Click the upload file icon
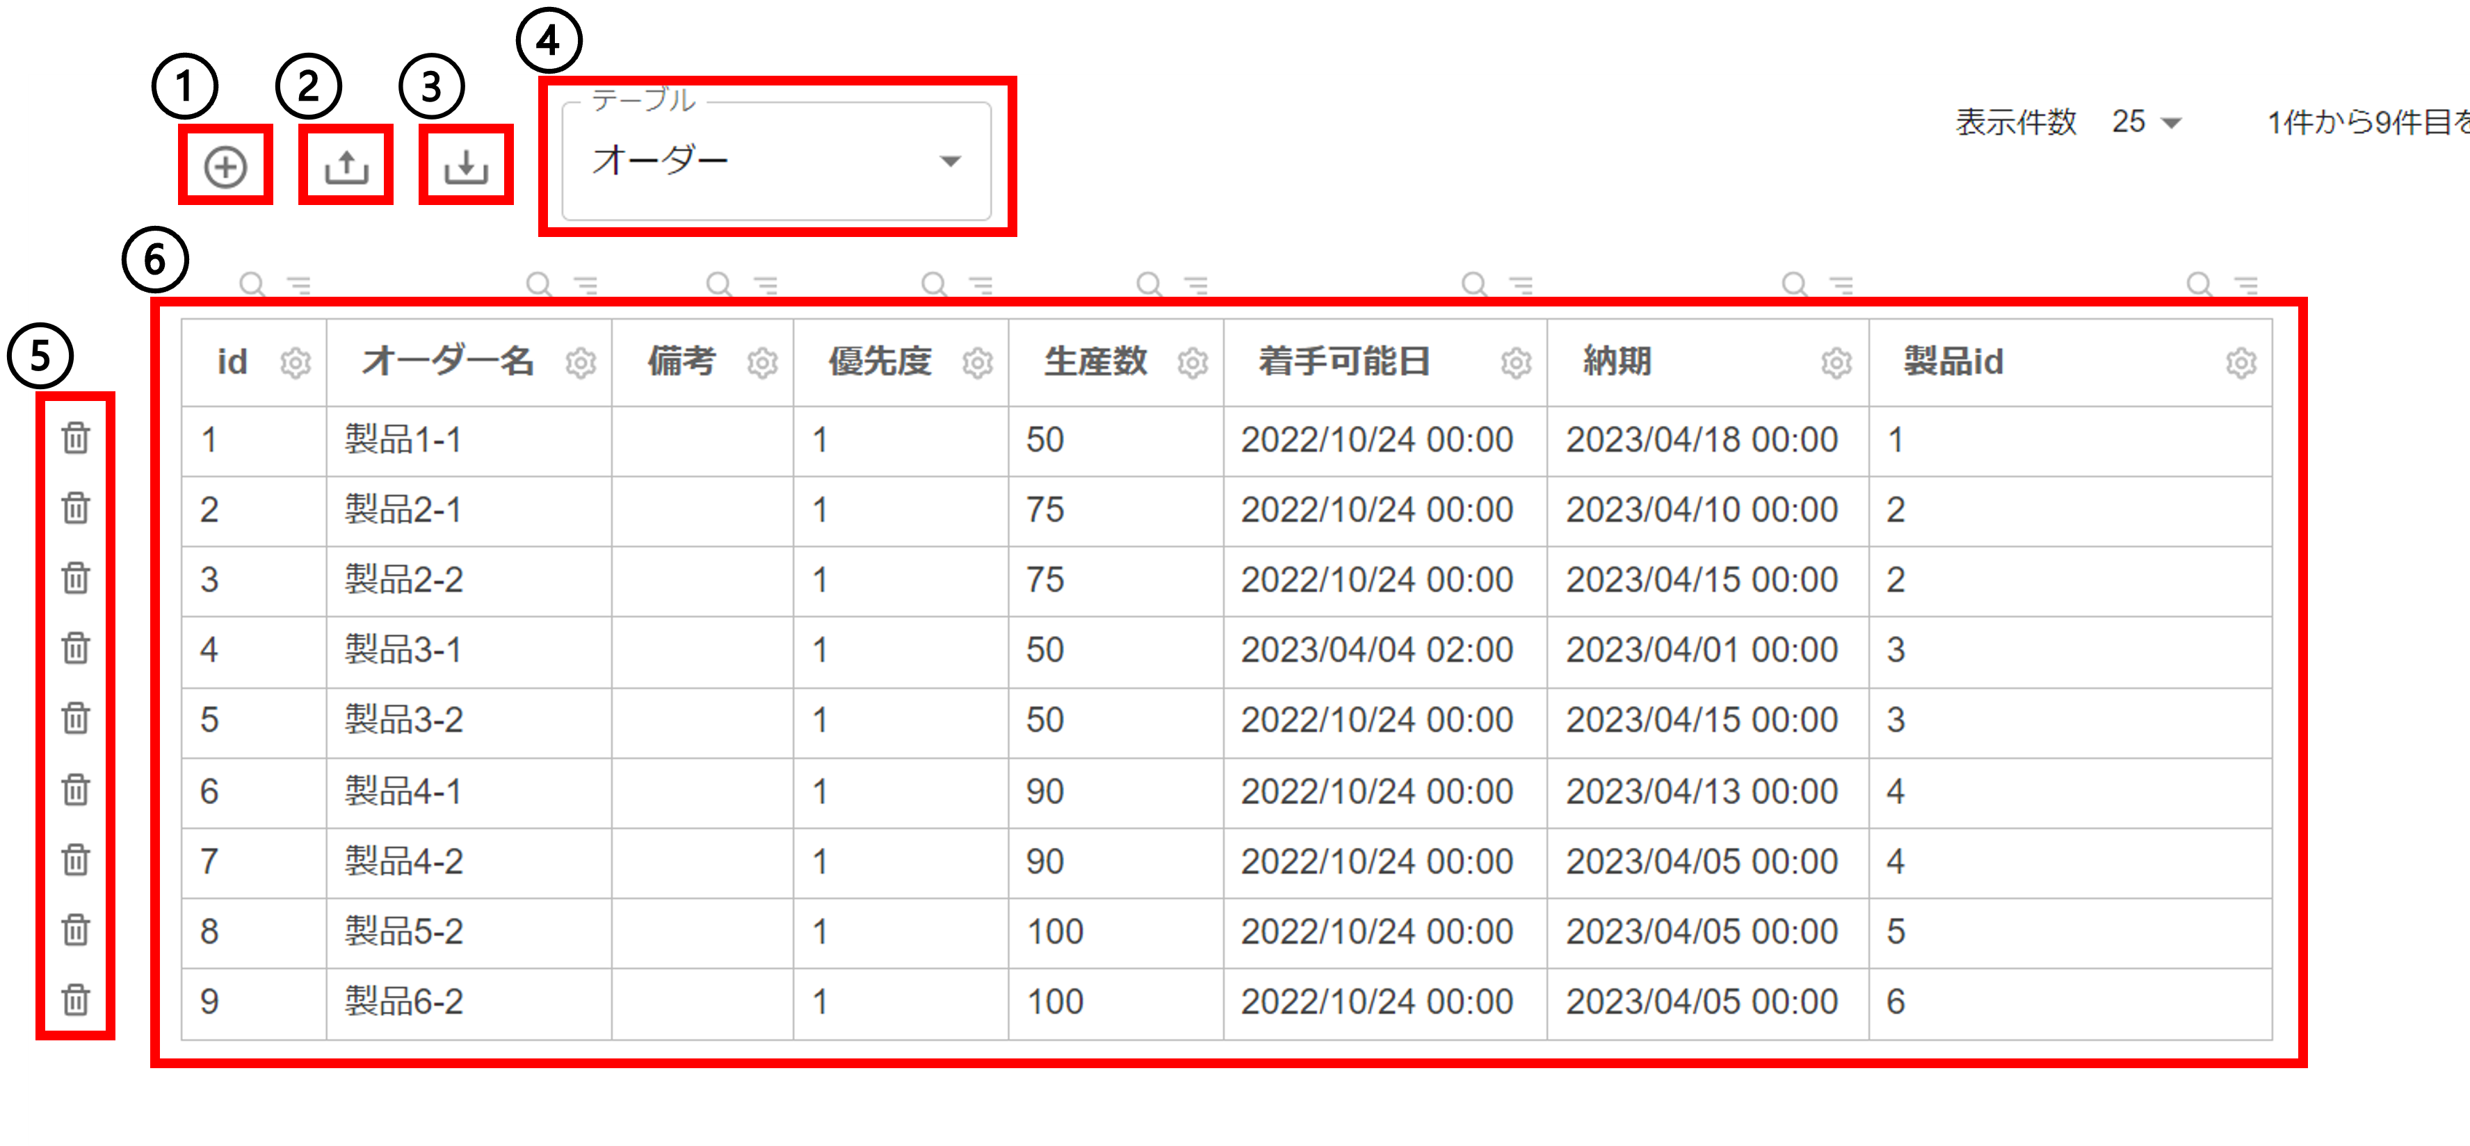Viewport: 2470px width, 1146px height. tap(346, 167)
